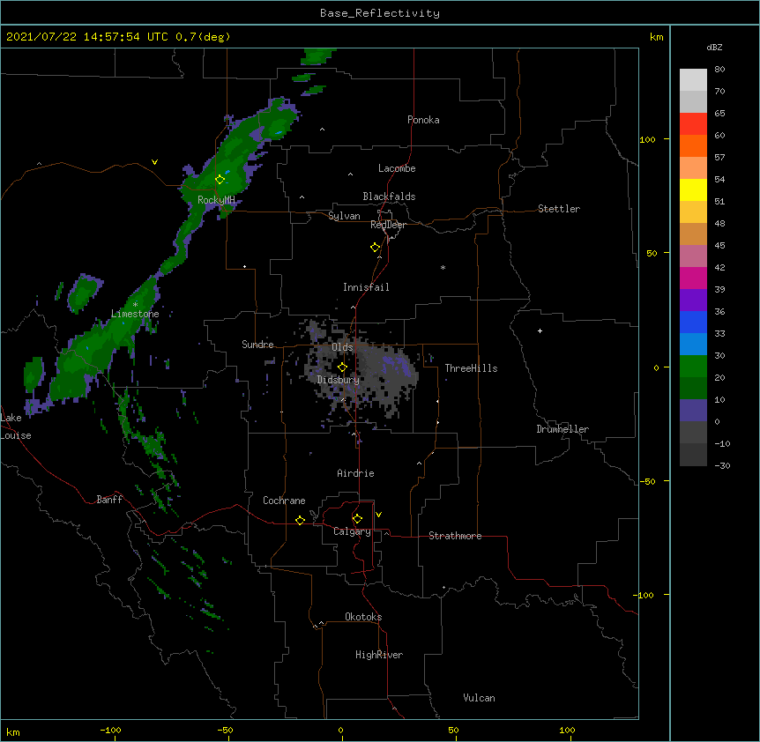Screen dimensions: 760x742
Task: Click the Sylvan label
Action: click(344, 216)
